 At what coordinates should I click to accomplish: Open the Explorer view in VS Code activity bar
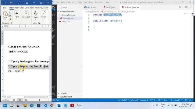point(54,8)
